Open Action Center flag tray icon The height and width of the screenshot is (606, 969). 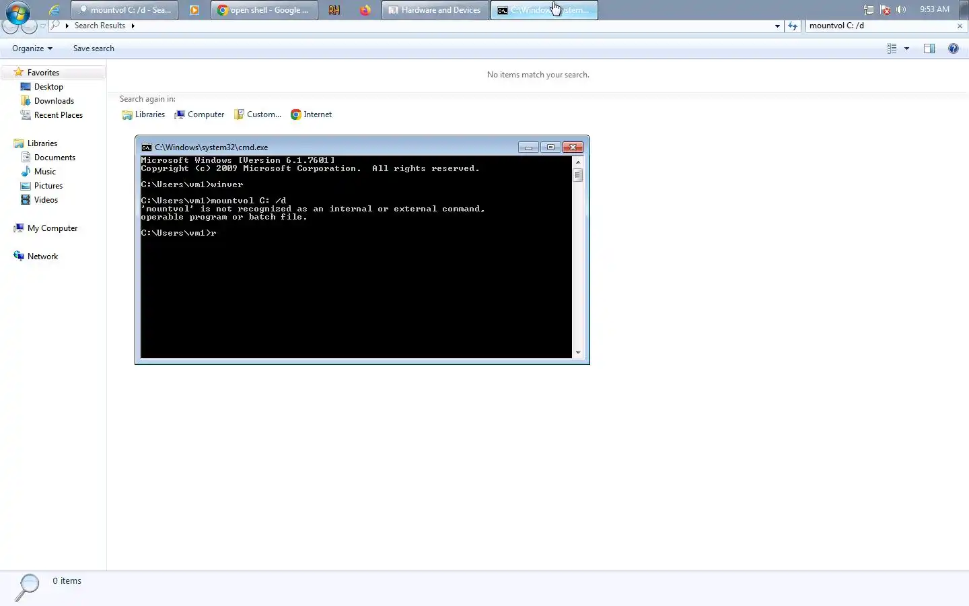(886, 9)
